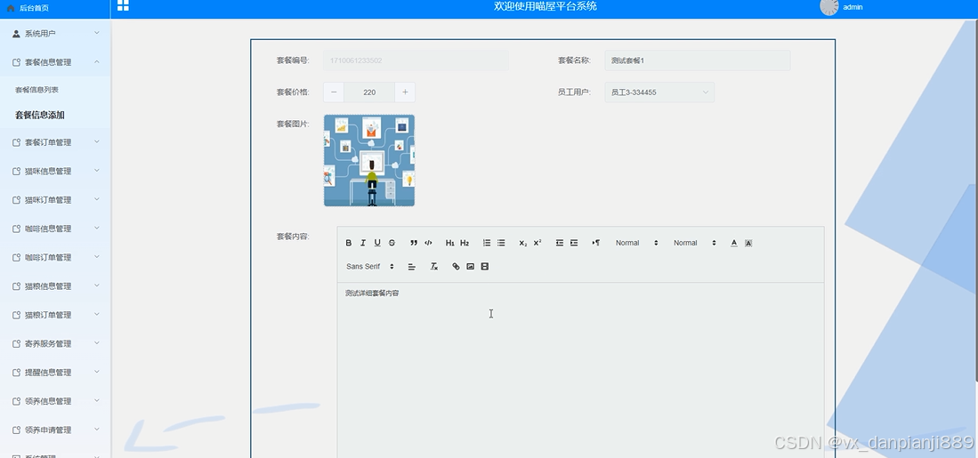Viewport: 978px width, 458px height.
Task: Click the admin username in the header
Action: pyautogui.click(x=853, y=7)
